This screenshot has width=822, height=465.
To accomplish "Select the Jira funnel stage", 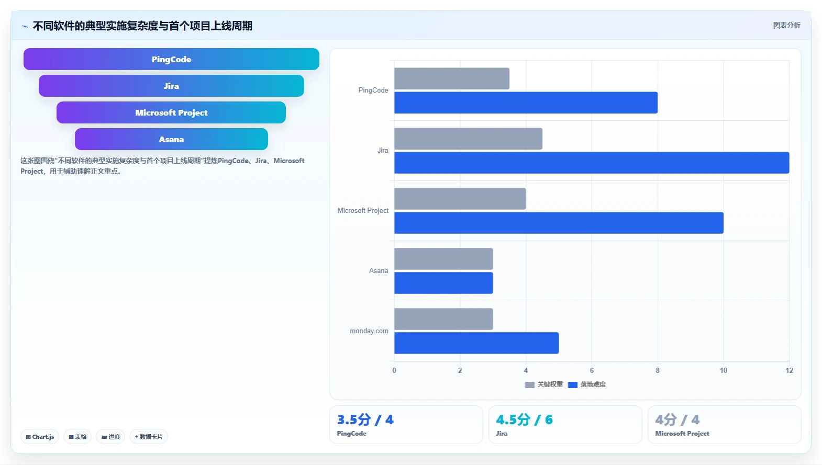I will [171, 86].
